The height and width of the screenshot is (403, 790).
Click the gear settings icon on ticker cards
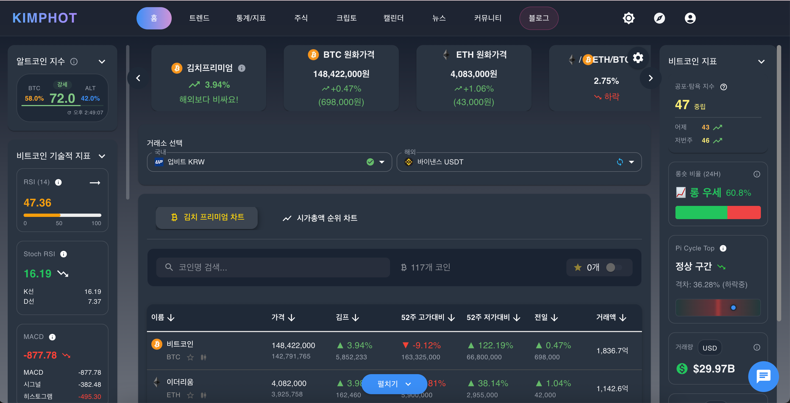point(638,58)
